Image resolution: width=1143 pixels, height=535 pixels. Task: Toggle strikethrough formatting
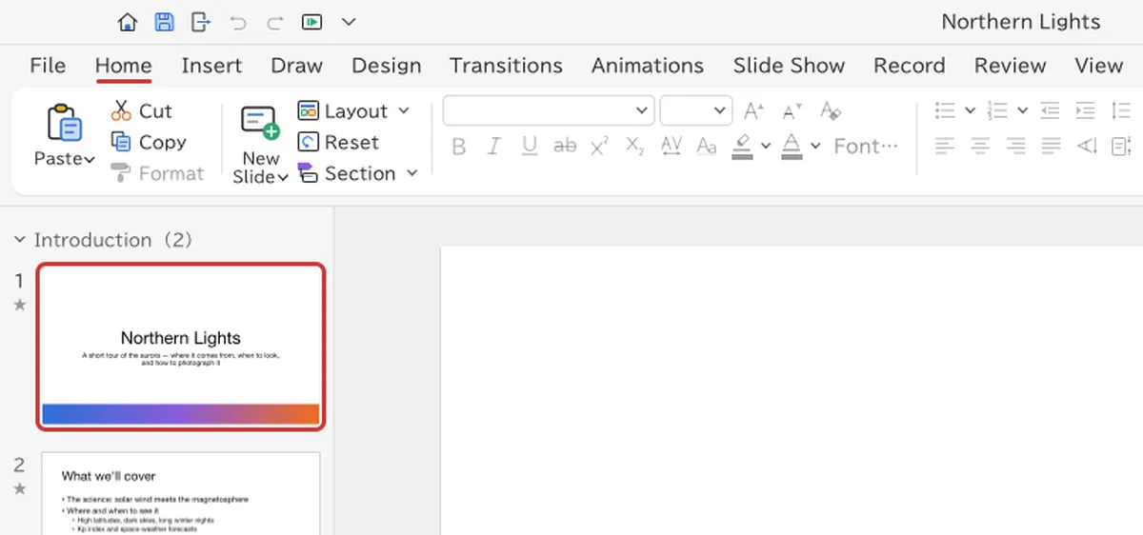565,147
